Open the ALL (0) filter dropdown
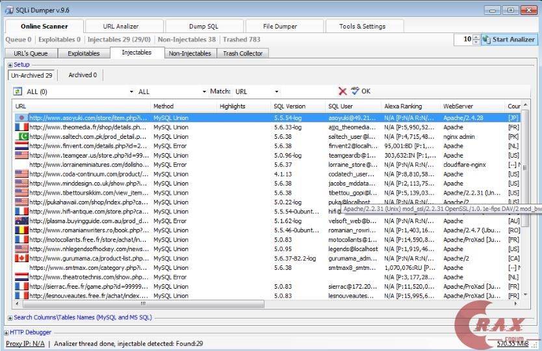 coord(132,92)
